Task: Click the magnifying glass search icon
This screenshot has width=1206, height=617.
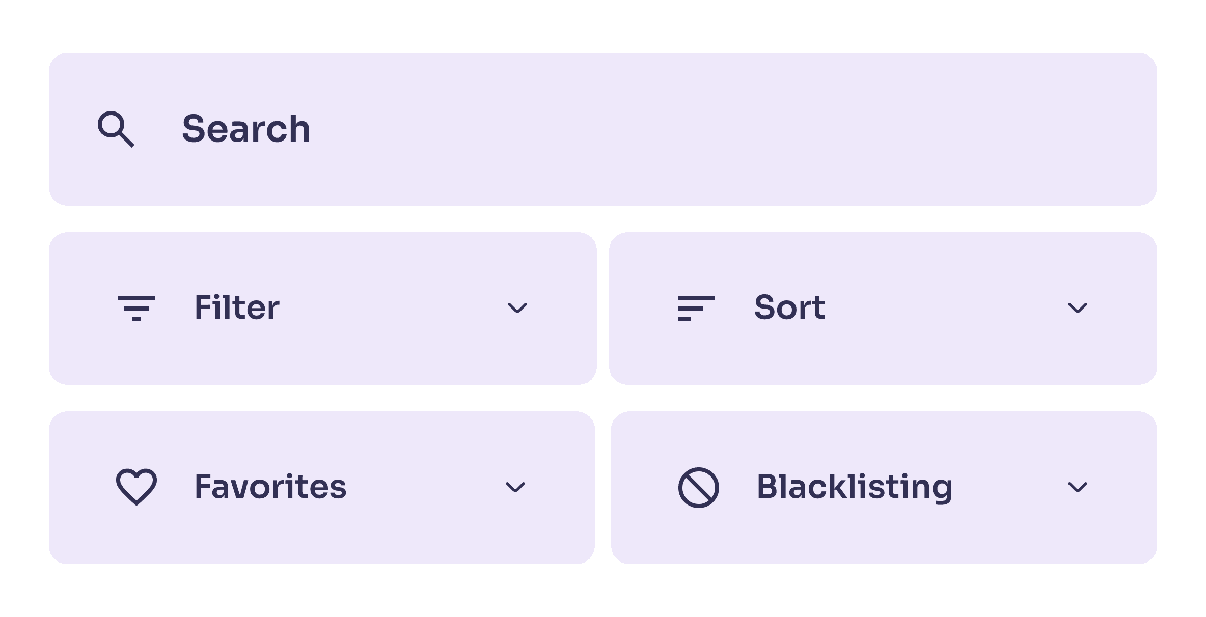Action: click(116, 129)
